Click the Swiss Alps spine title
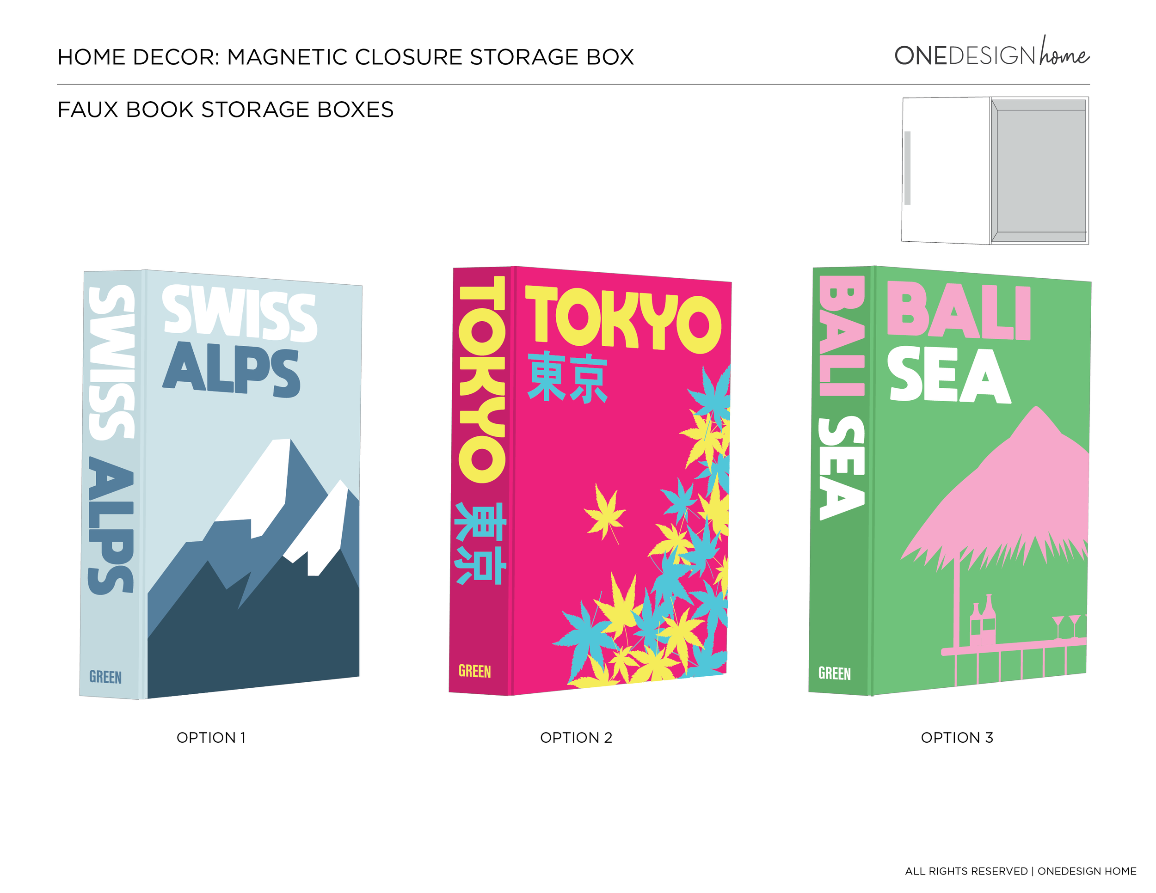The width and height of the screenshot is (1156, 893). click(x=111, y=439)
